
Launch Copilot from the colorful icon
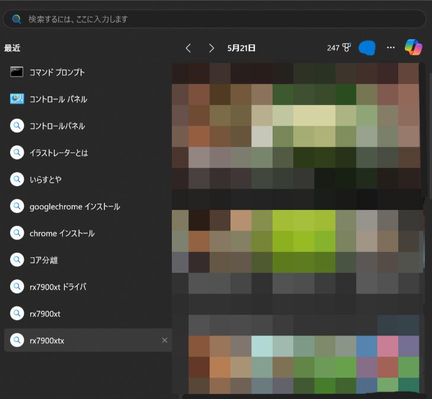pos(413,47)
